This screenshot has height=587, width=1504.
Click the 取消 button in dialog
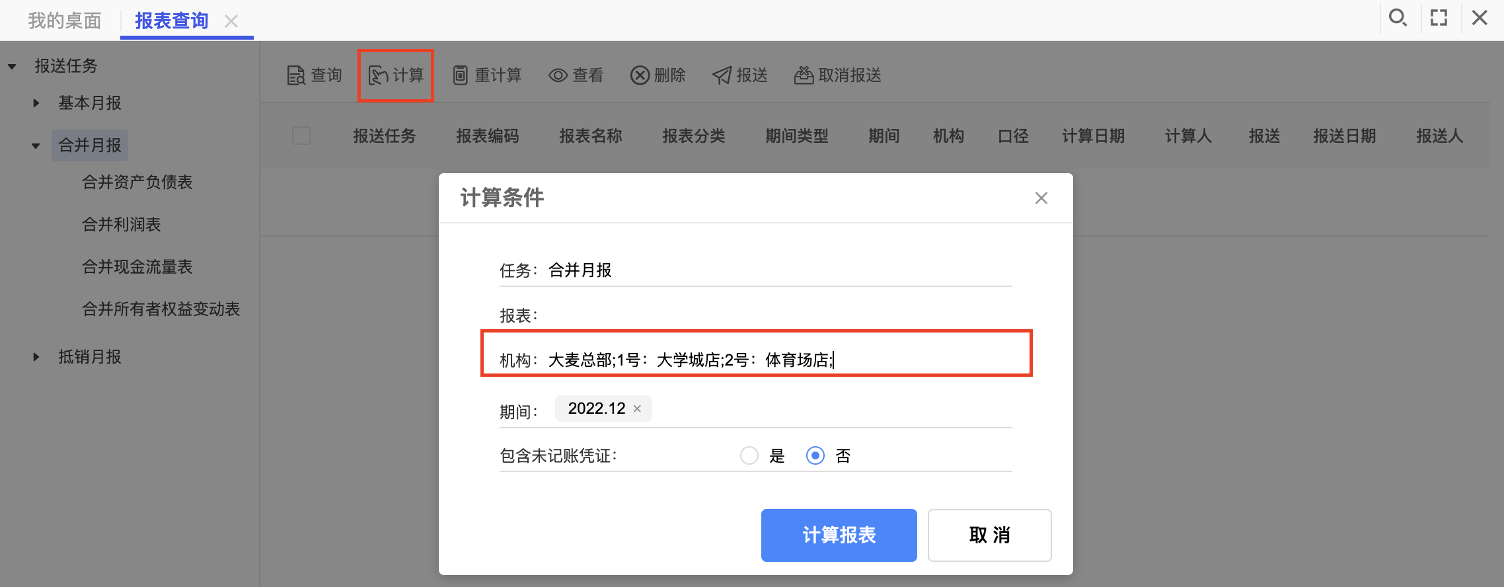pyautogui.click(x=990, y=535)
